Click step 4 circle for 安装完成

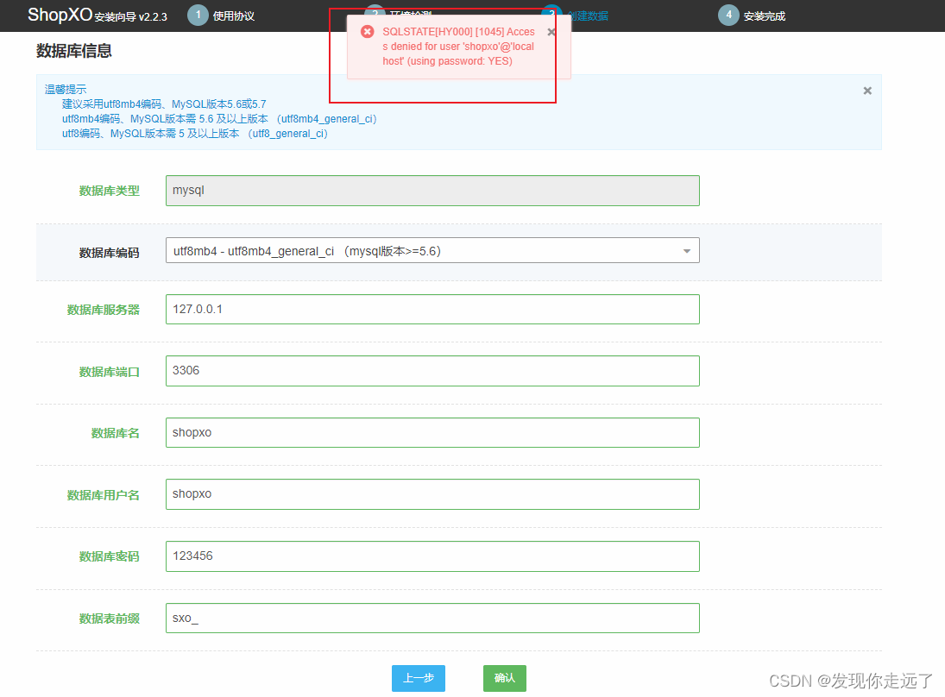728,15
